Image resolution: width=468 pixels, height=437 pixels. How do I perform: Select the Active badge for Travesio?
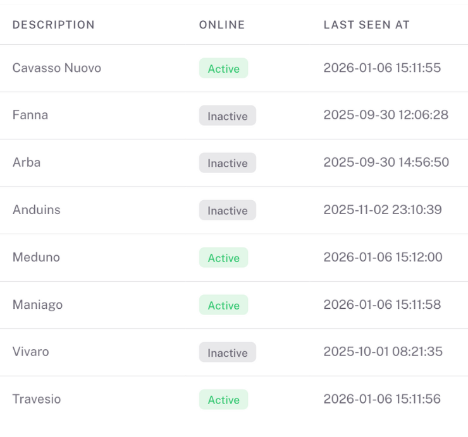click(223, 400)
